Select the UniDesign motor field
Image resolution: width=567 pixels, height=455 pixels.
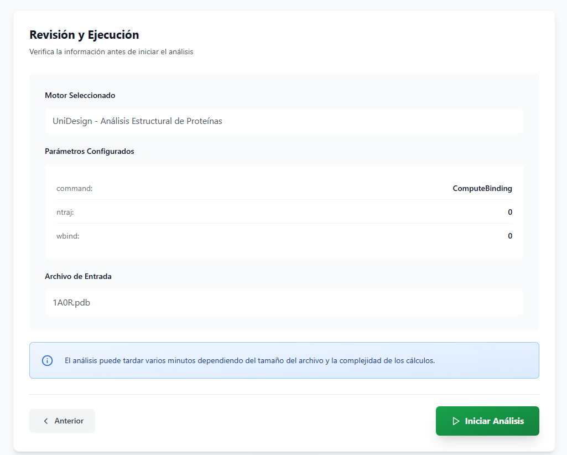click(x=284, y=121)
